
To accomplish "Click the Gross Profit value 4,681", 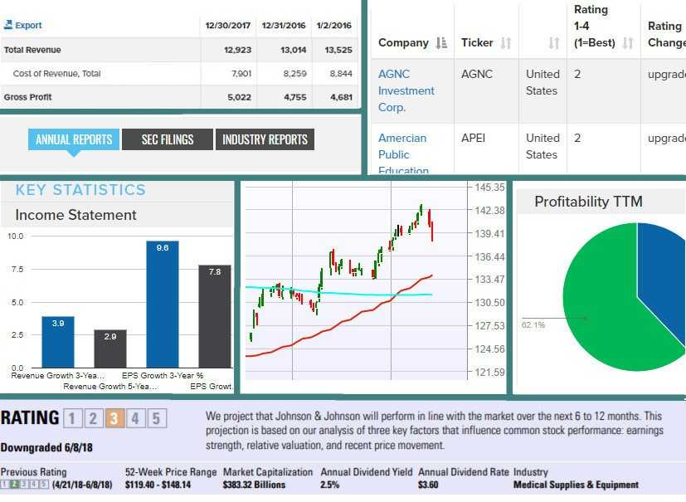I will pyautogui.click(x=341, y=97).
